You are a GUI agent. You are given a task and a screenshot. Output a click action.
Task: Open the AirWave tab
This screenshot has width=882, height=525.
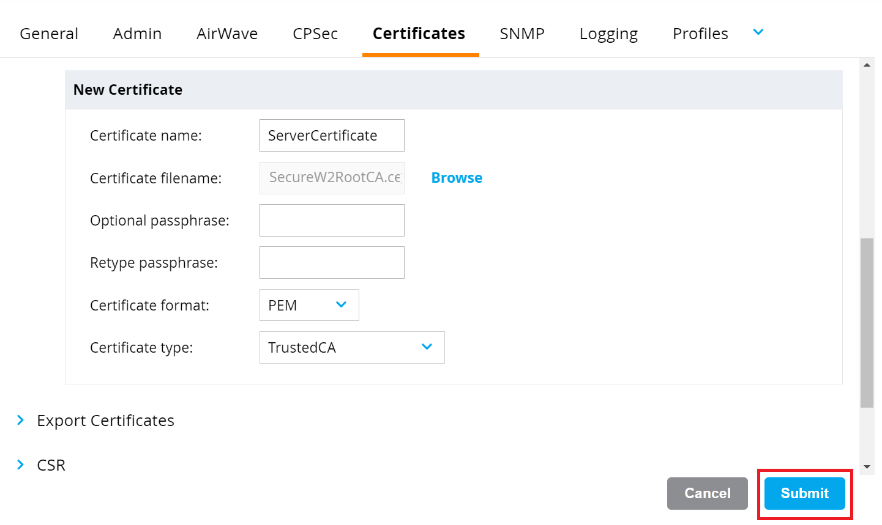point(227,34)
